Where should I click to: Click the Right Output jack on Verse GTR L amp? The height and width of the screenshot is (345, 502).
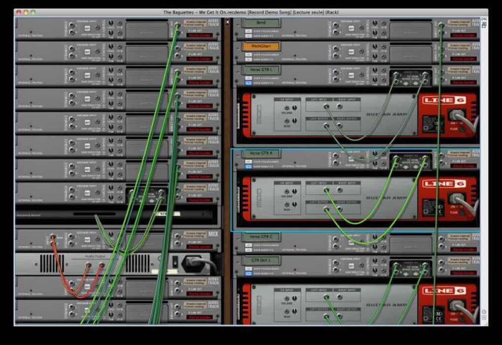(340, 126)
